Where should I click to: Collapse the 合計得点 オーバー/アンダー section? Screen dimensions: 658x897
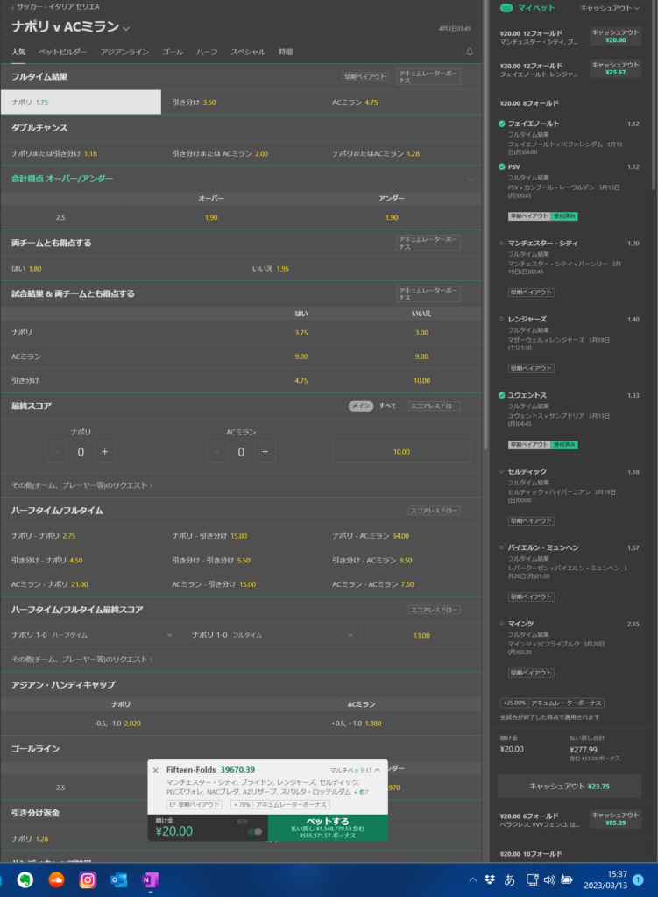pyautogui.click(x=471, y=179)
